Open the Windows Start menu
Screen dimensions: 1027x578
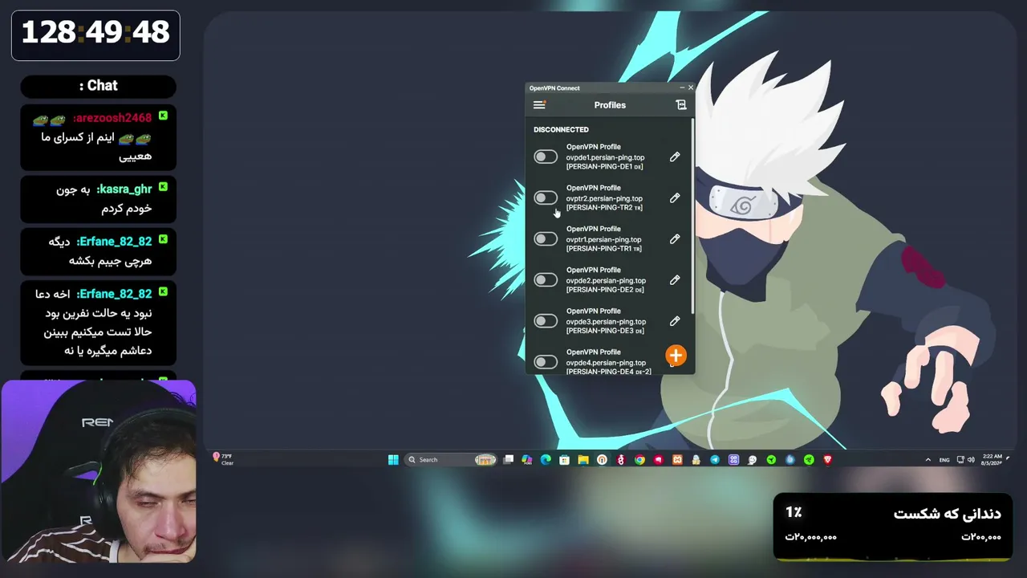pos(393,460)
